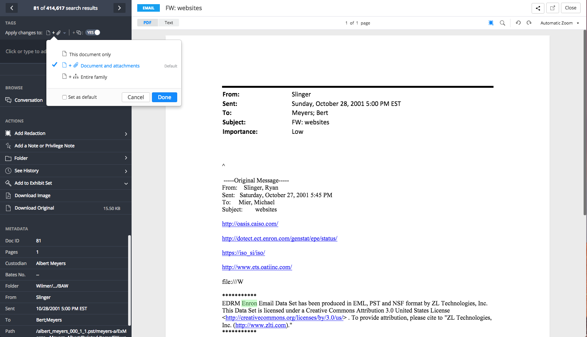587x337 pixels.
Task: Click the Conversation browse icon
Action: 8,100
